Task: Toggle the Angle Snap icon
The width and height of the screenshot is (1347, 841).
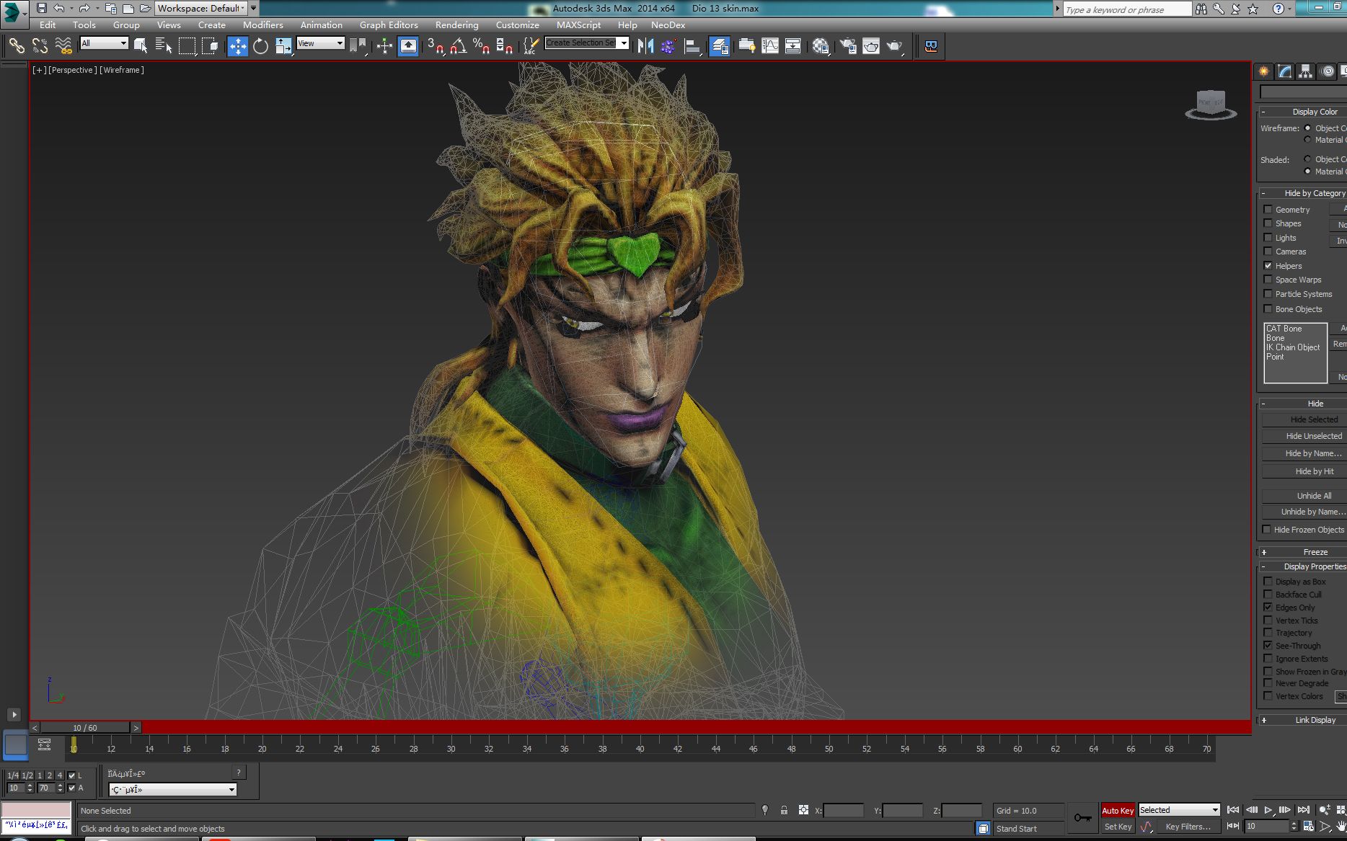Action: coord(458,46)
